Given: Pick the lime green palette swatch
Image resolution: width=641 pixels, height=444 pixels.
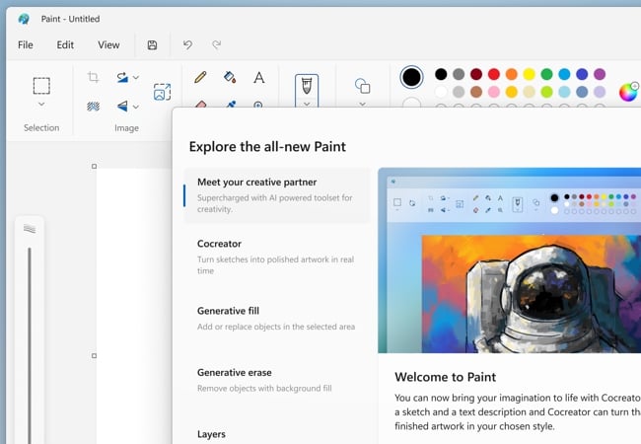Looking at the screenshot, I should click(x=546, y=92).
